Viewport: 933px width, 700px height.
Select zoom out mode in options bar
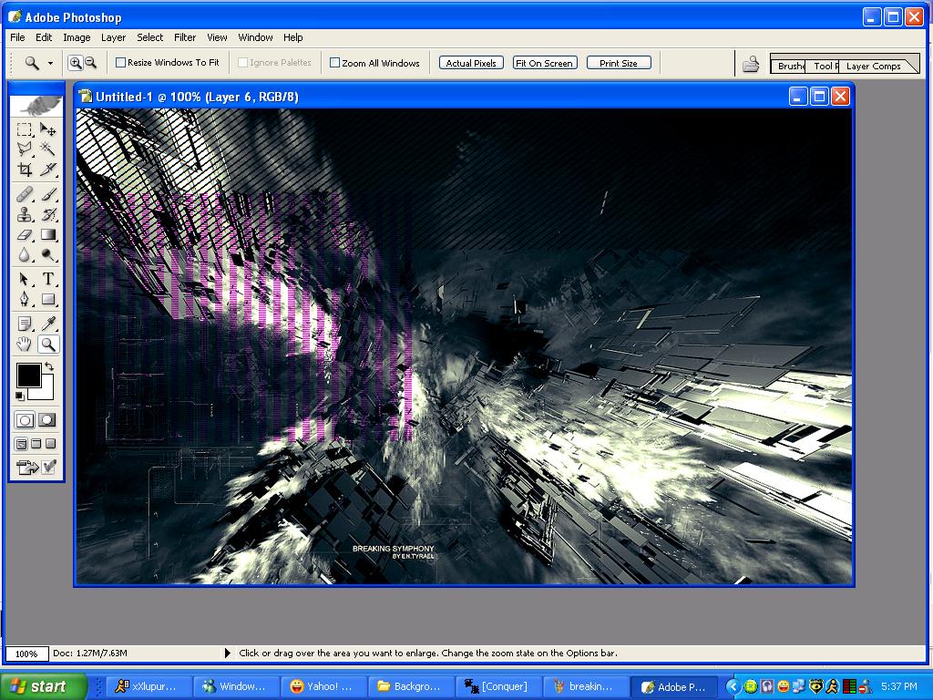click(90, 63)
